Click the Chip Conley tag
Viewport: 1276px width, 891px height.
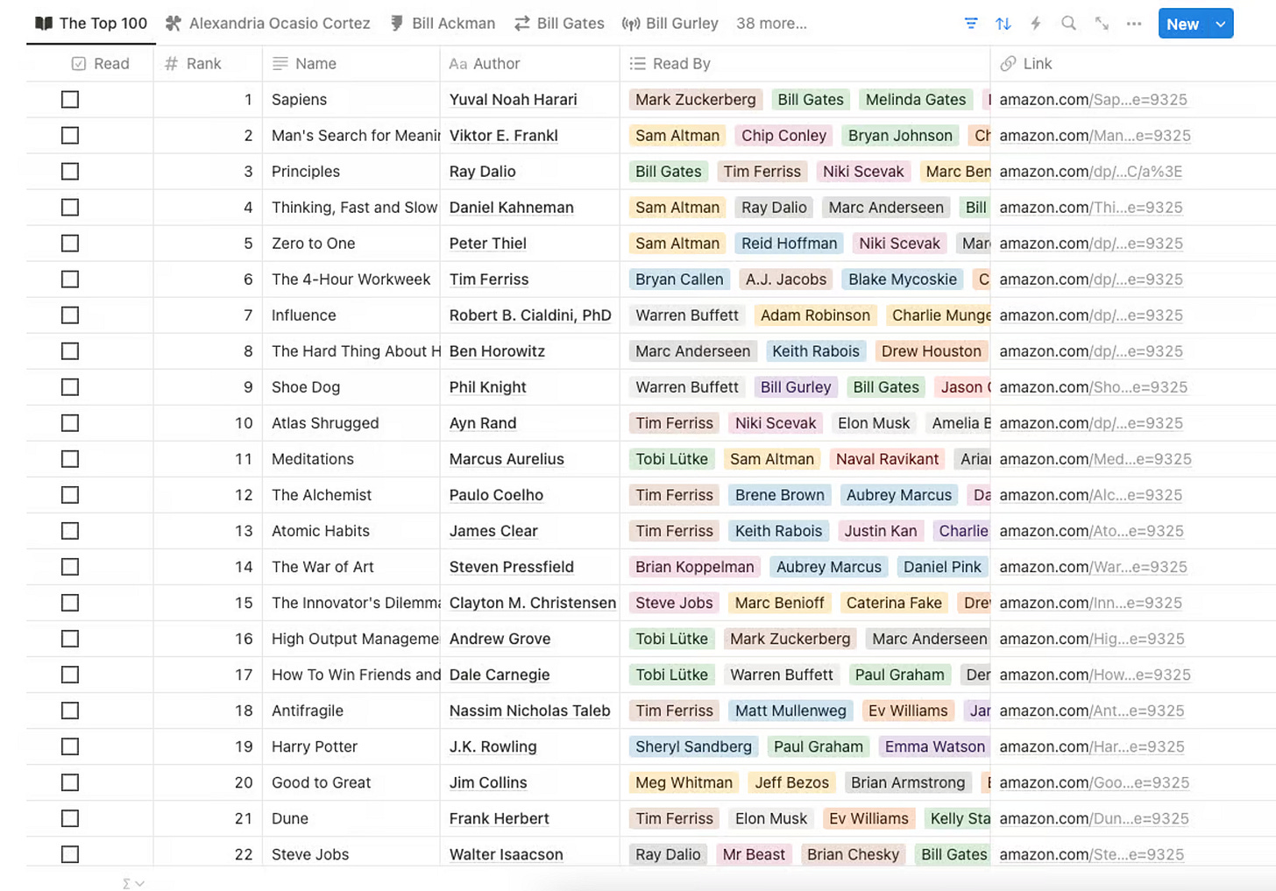(783, 136)
